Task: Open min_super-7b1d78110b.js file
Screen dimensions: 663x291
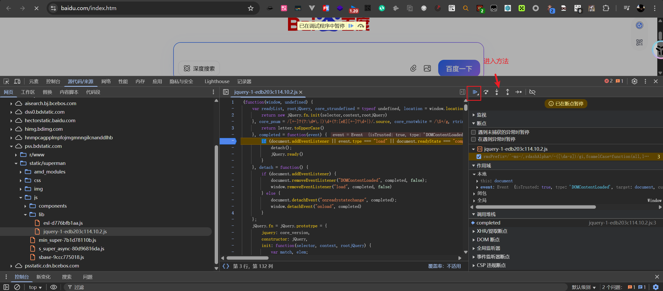Action: (67, 240)
